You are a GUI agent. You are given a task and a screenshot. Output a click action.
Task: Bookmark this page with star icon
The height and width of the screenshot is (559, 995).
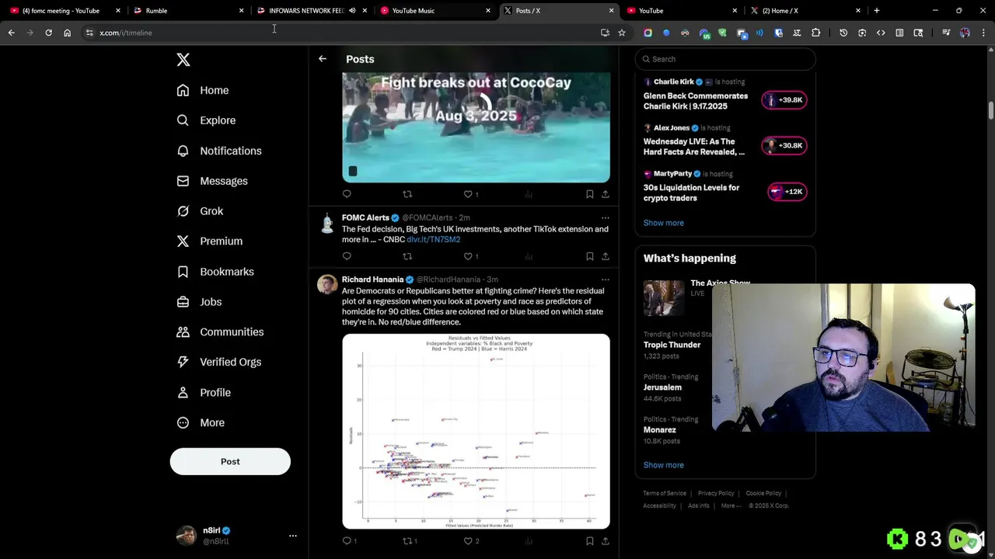622,33
